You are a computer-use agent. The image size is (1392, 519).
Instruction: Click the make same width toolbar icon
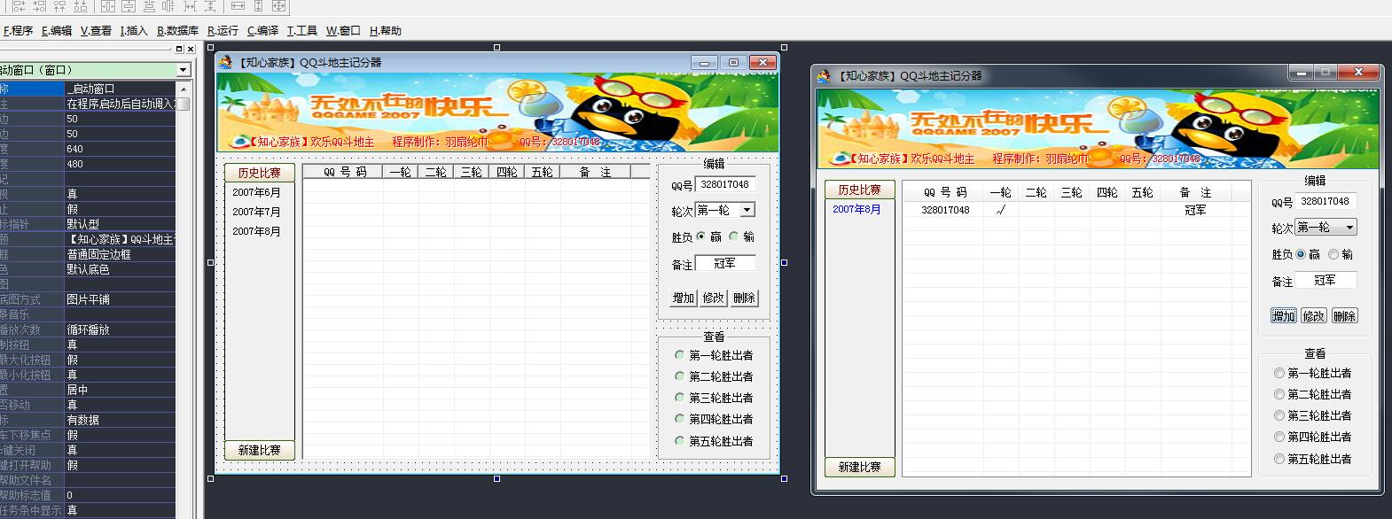(238, 5)
